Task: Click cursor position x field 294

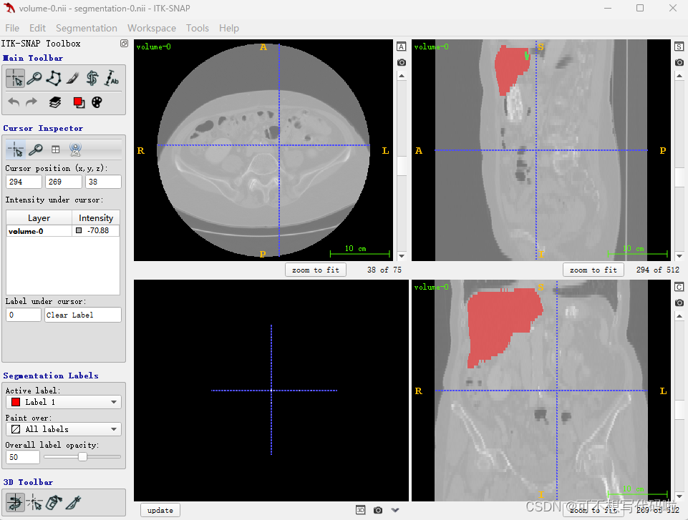Action: pos(24,182)
